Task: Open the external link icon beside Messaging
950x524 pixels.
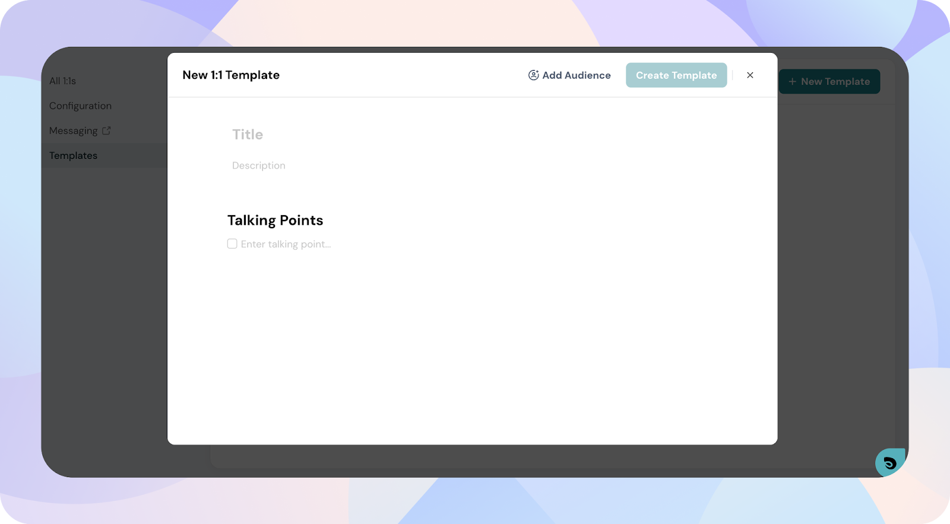Action: (106, 130)
